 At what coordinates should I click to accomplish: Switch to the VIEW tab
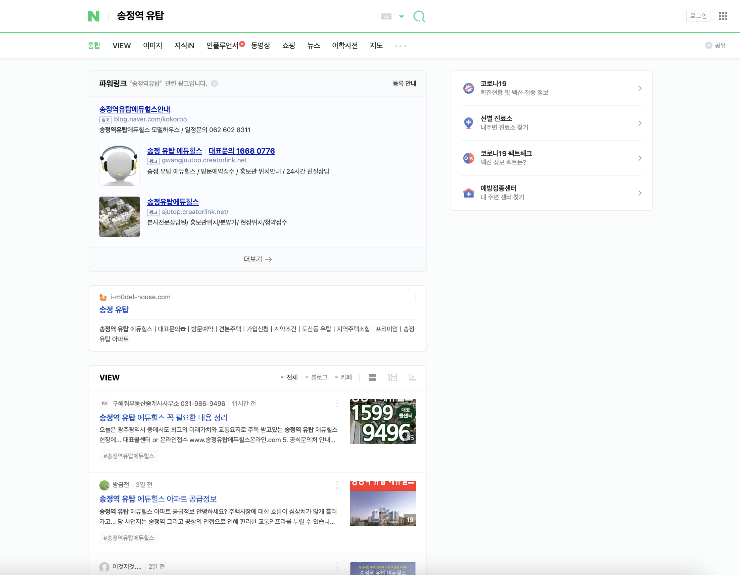tap(122, 45)
